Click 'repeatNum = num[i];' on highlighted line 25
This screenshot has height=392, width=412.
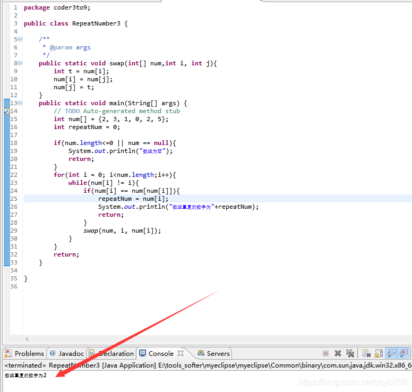click(133, 199)
